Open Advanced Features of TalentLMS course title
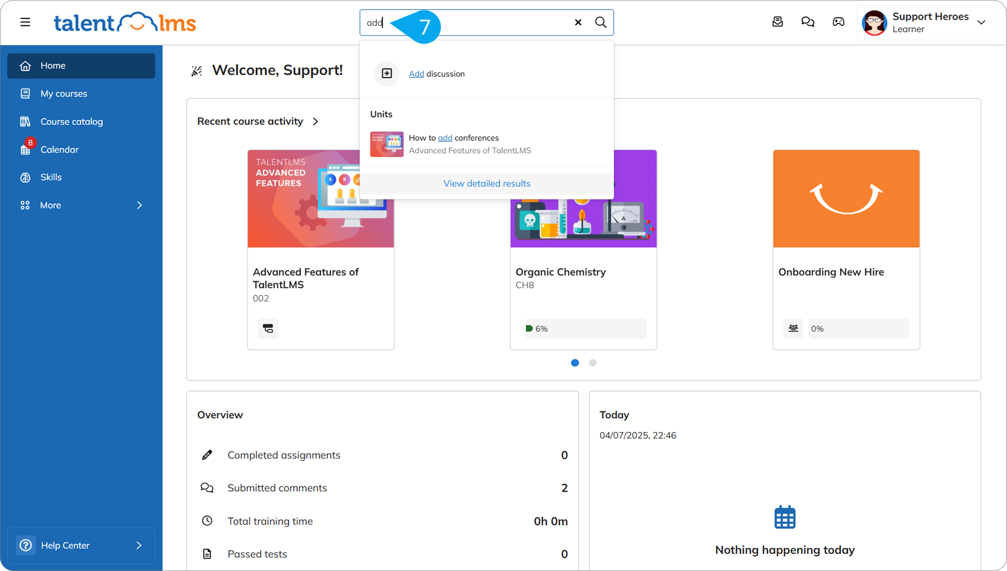1007x571 pixels. tap(306, 278)
